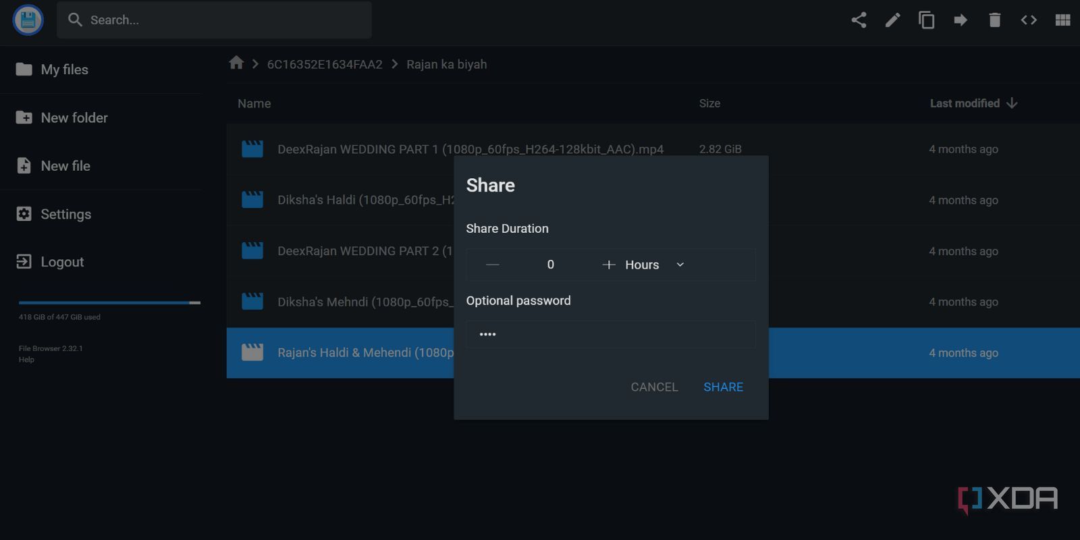Click the storage usage progress bar
The width and height of the screenshot is (1080, 540).
109,303
